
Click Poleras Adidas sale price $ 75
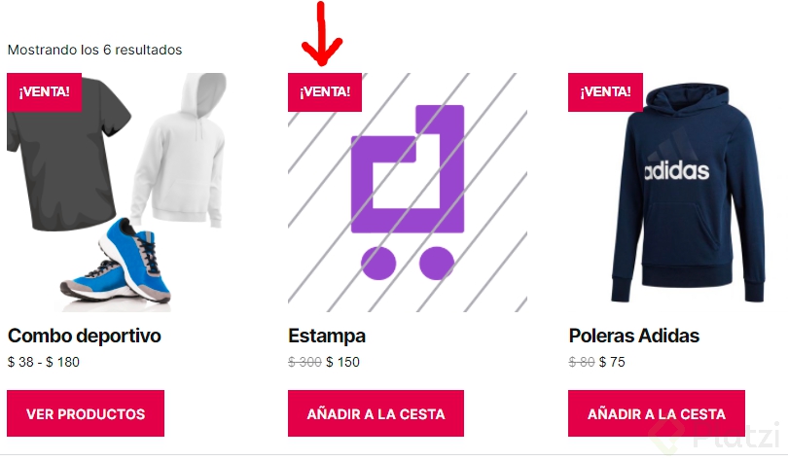point(612,362)
